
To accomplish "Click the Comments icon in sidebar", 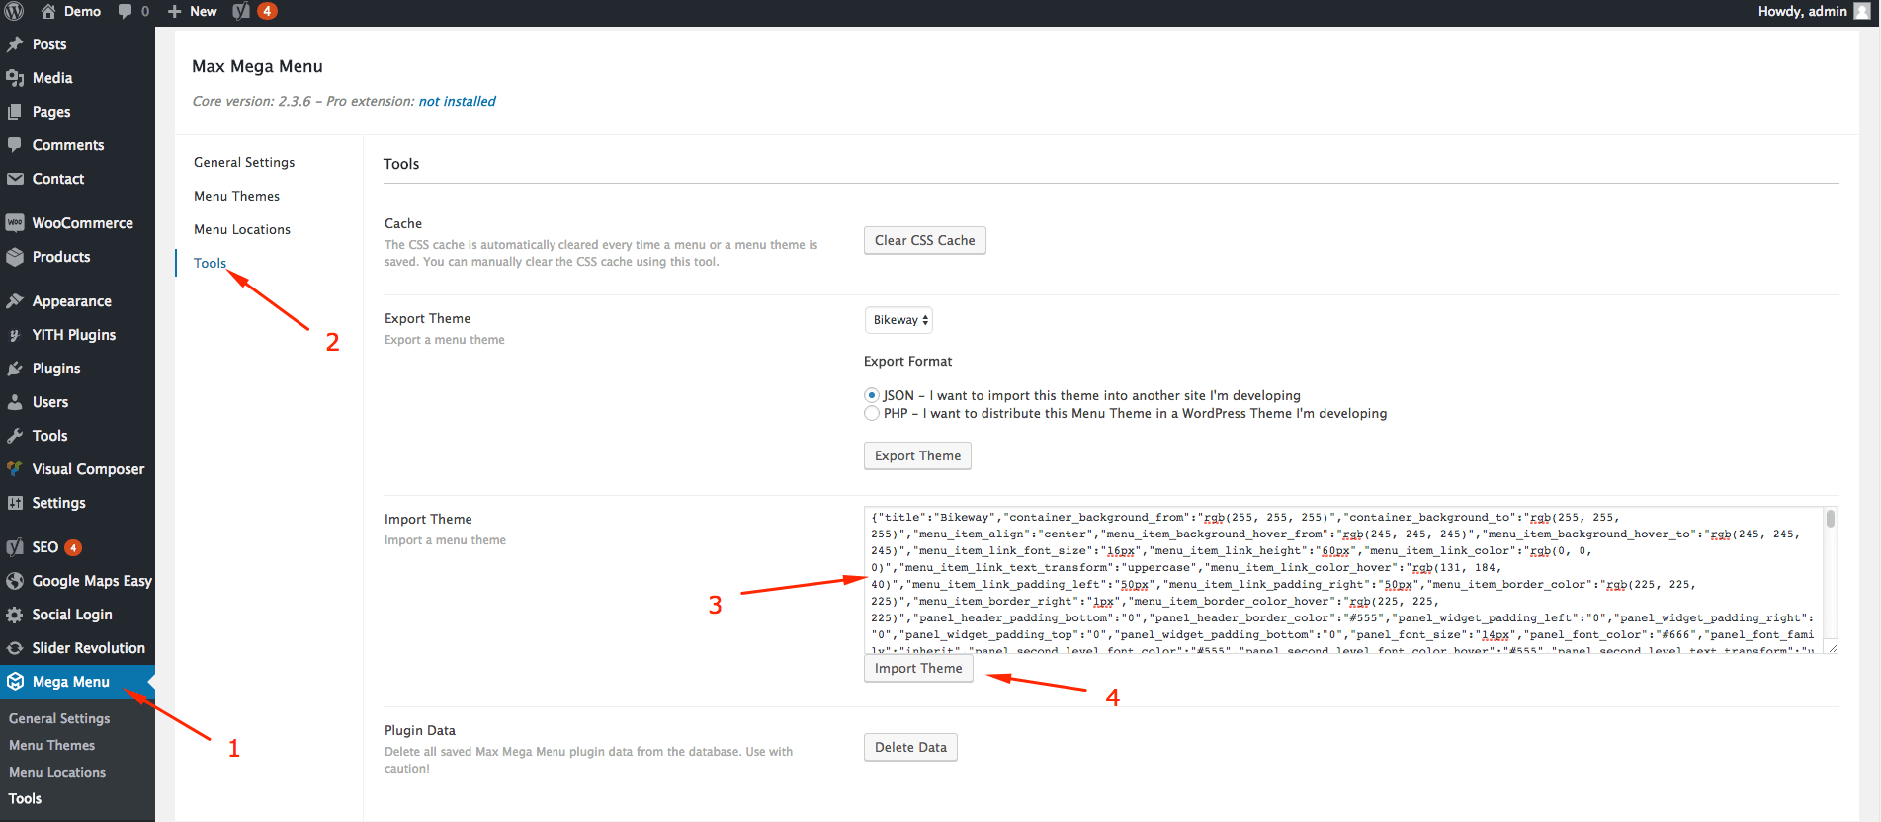I will pyautogui.click(x=15, y=145).
